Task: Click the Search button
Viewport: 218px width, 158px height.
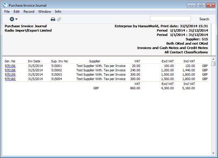Action: tap(204, 19)
